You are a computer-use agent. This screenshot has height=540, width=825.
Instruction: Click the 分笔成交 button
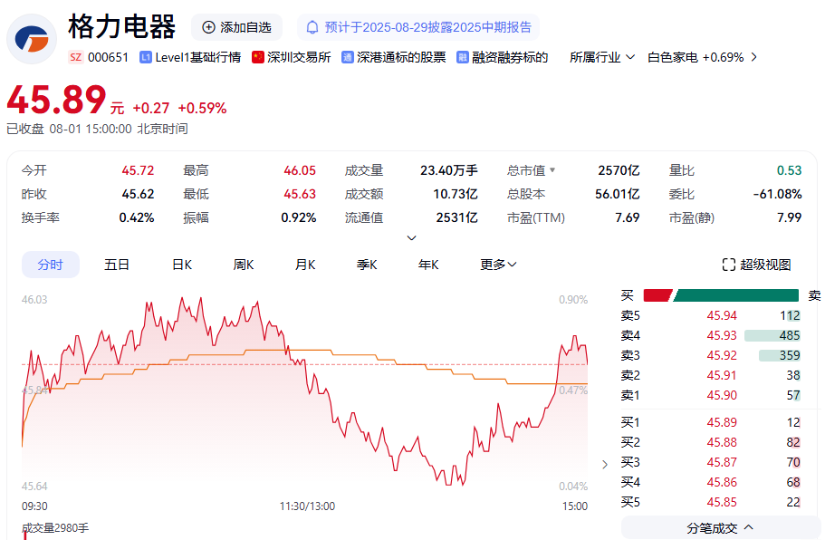point(720,527)
